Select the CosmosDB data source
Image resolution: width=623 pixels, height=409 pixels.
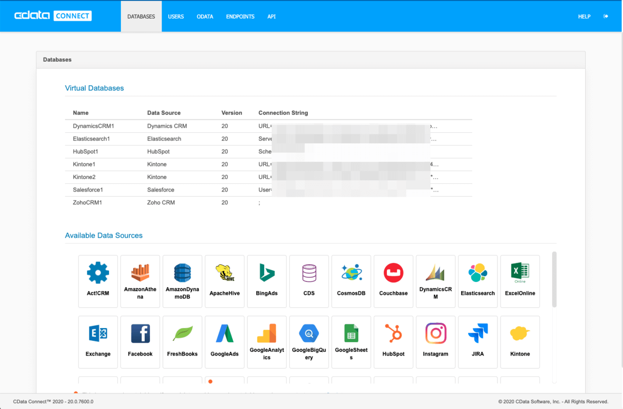[x=351, y=281]
